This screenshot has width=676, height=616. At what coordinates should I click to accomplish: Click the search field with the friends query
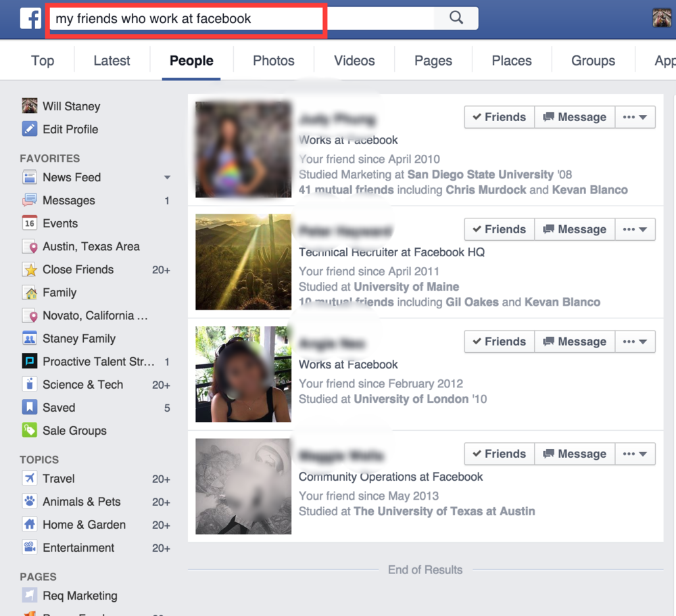242,18
